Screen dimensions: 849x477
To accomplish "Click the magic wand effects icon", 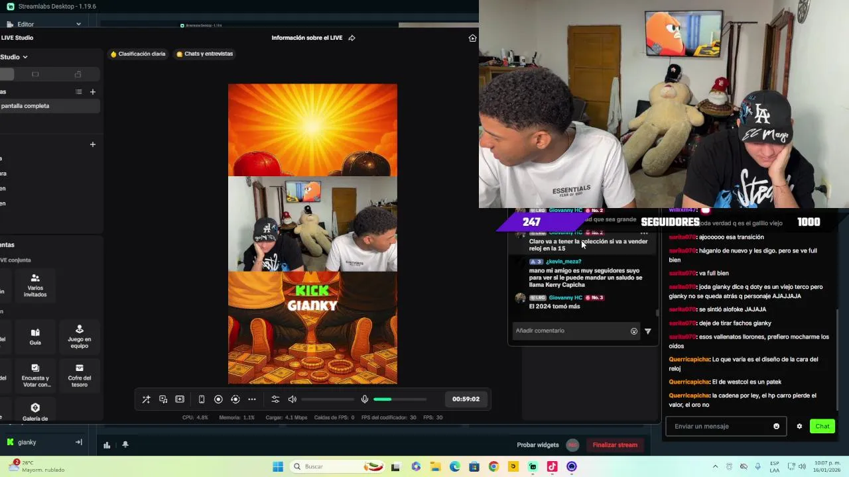I will click(146, 399).
